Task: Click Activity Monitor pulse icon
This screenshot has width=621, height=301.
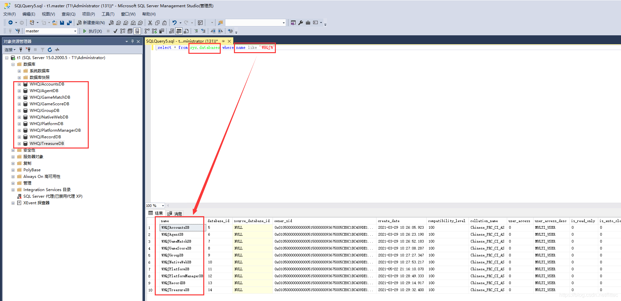Action: point(57,50)
